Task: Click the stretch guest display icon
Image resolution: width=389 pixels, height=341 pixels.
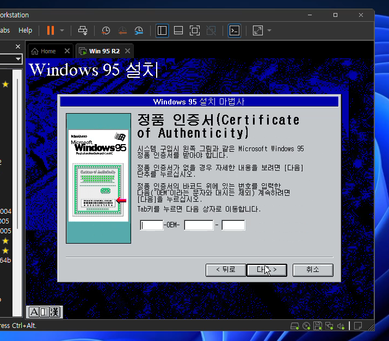Action: (258, 30)
